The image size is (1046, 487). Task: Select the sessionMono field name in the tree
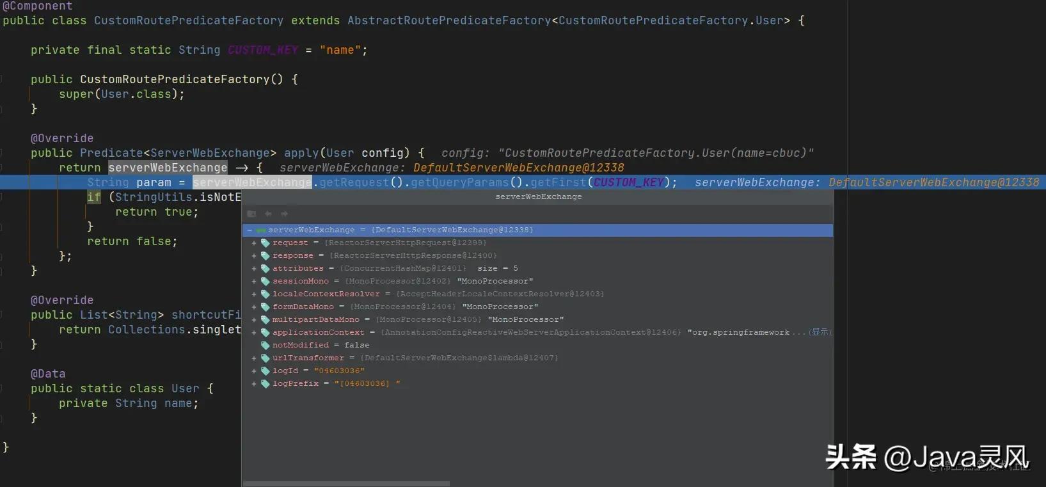(x=301, y=282)
